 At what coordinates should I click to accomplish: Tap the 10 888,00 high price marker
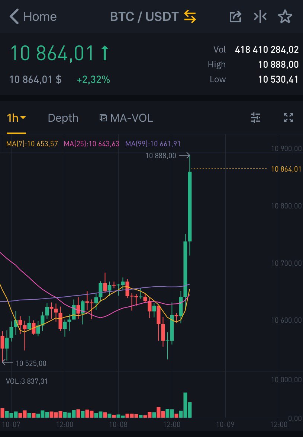161,156
